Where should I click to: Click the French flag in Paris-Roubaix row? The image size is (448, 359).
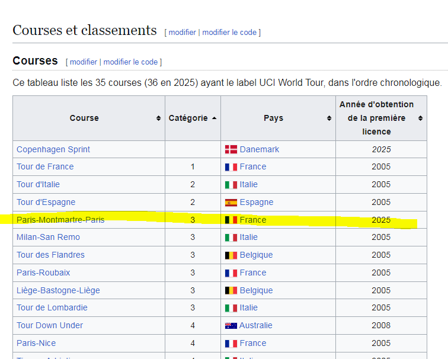pyautogui.click(x=231, y=273)
